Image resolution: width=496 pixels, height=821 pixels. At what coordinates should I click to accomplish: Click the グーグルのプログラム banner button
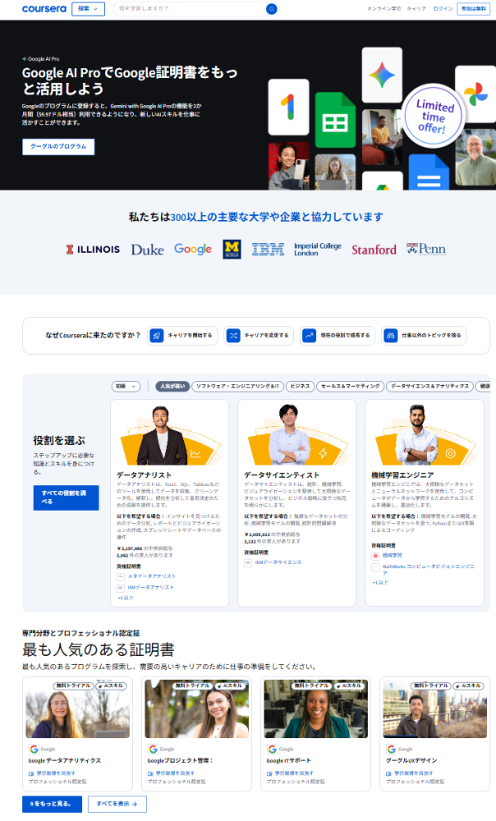[x=58, y=147]
